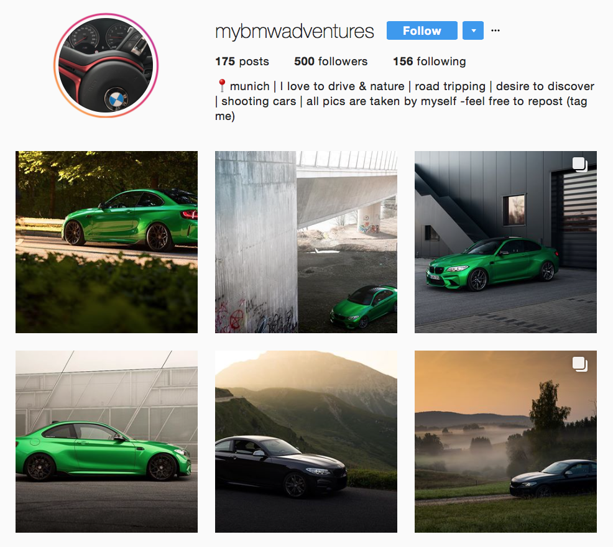Open green BMW under trees photo
This screenshot has height=547, width=613.
pos(106,242)
